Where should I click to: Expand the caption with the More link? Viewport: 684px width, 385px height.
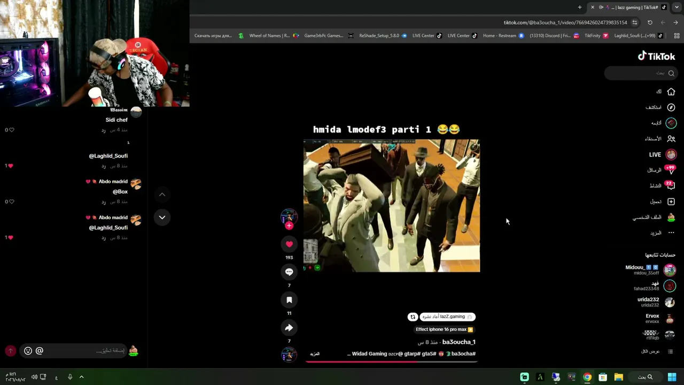coord(315,354)
